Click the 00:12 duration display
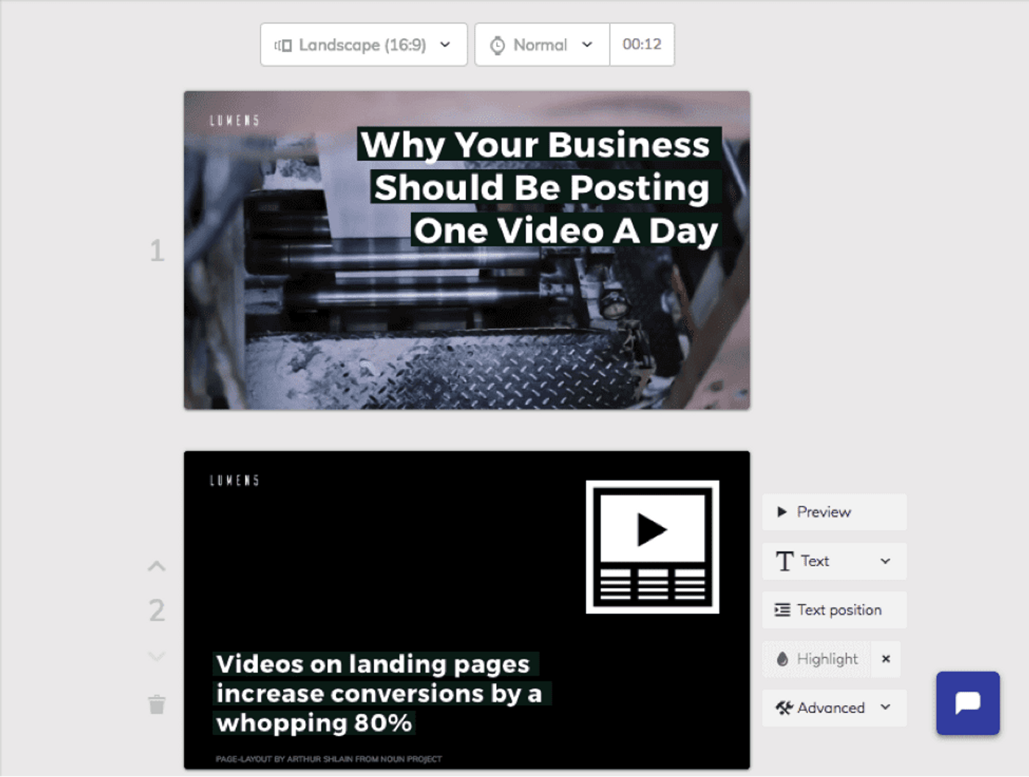1029x777 pixels. pos(642,45)
